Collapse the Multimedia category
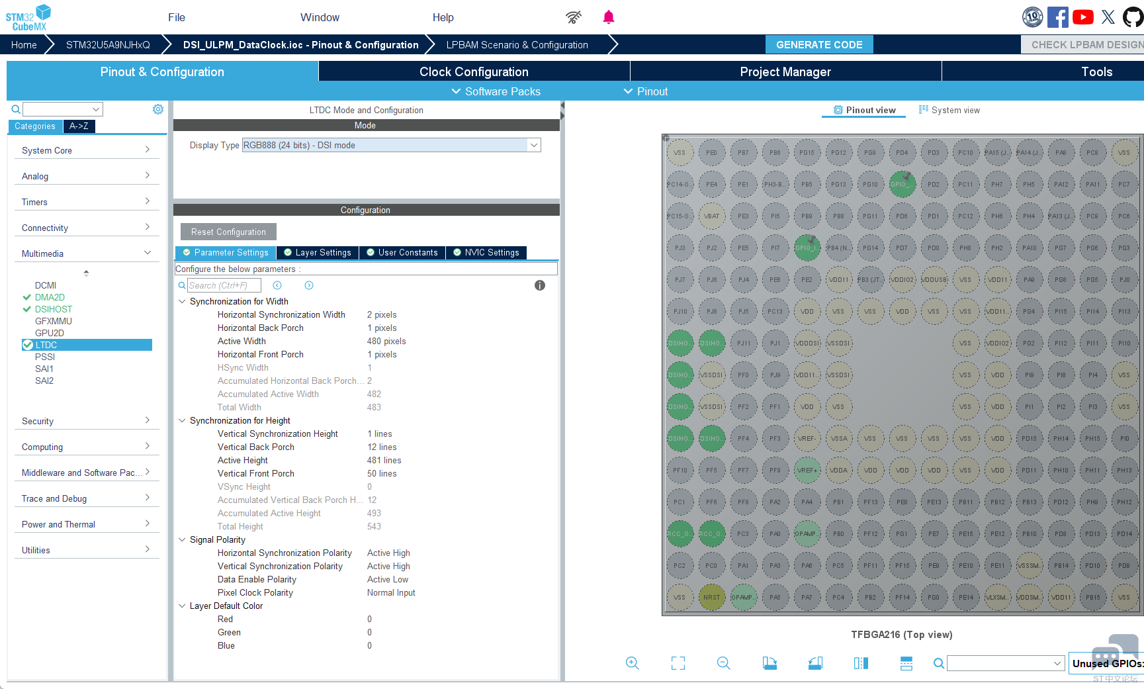The width and height of the screenshot is (1144, 689). 87,253
